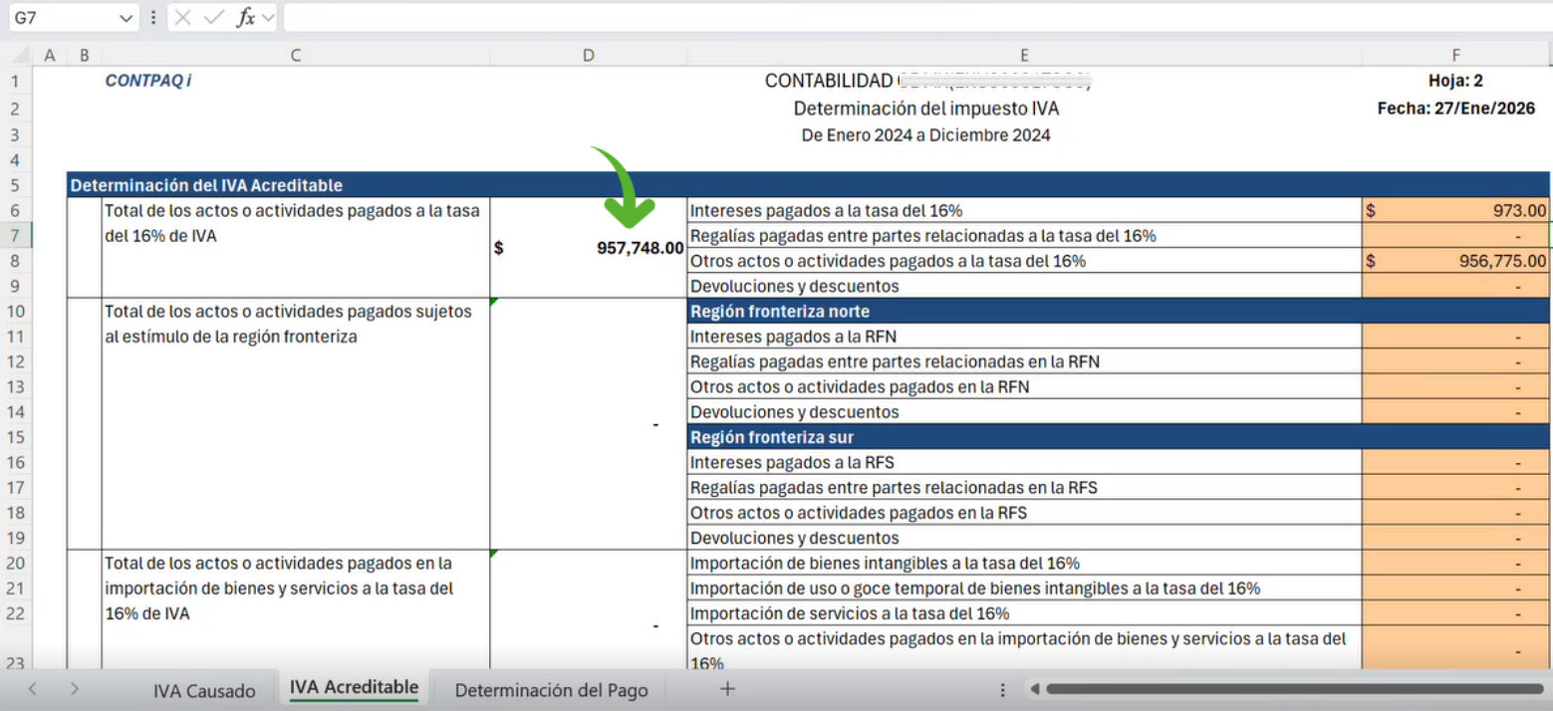
Task: Select column F header
Action: 1456,56
